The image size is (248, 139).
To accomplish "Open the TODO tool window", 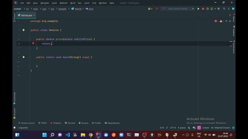I will (42, 123).
